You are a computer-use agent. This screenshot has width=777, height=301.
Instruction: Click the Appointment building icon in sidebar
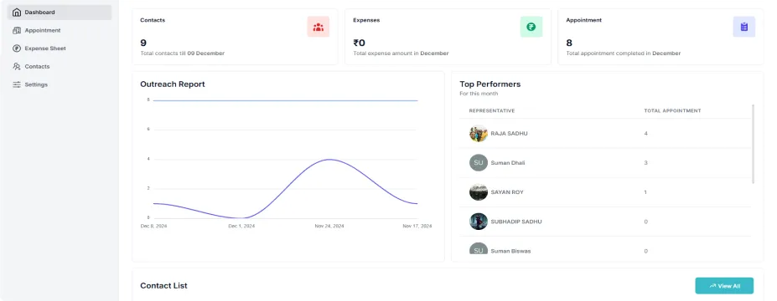[17, 31]
